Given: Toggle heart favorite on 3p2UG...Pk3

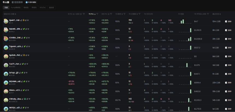Looking at the screenshot, I should [28, 55].
